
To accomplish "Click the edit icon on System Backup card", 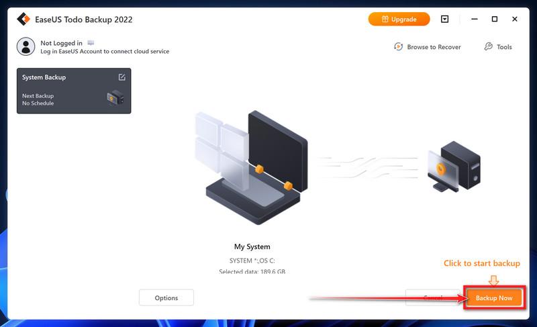I will point(122,77).
